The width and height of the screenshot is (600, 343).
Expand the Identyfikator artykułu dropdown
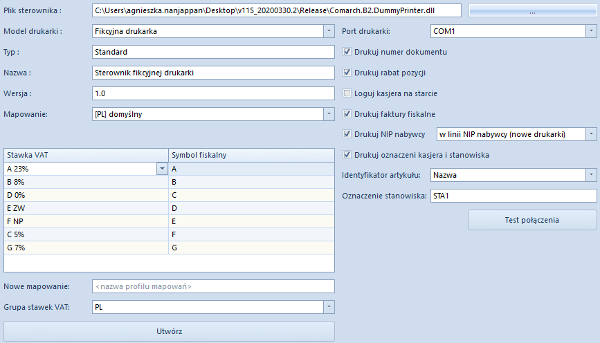591,175
